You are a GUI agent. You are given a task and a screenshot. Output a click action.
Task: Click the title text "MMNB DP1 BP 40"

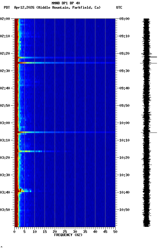(66, 3)
